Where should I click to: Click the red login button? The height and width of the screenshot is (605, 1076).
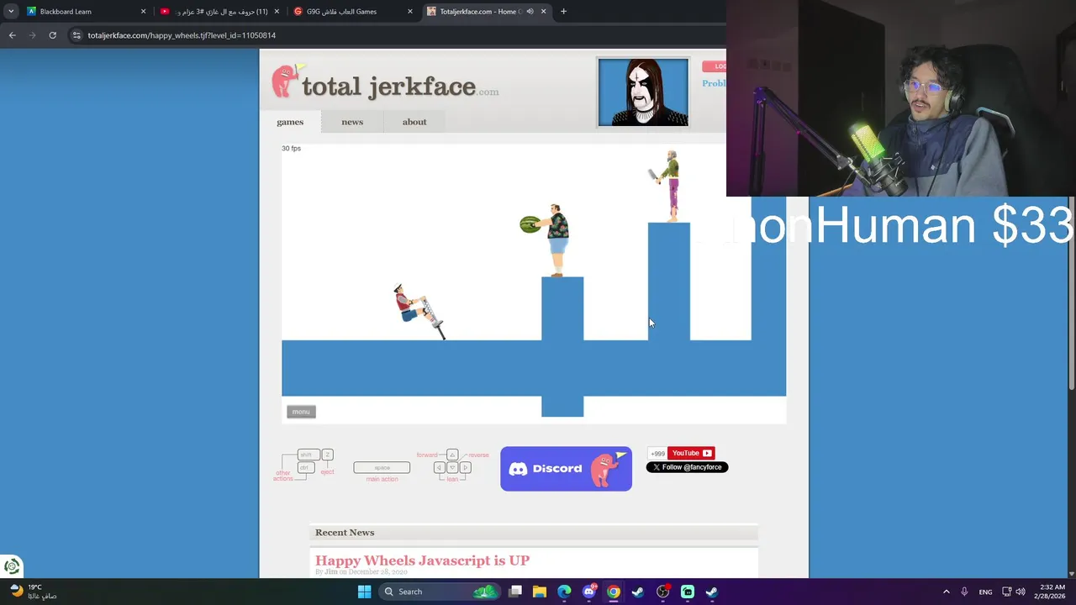point(715,66)
